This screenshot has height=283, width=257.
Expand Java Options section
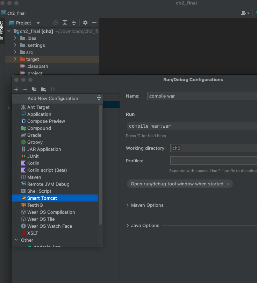pos(128,225)
